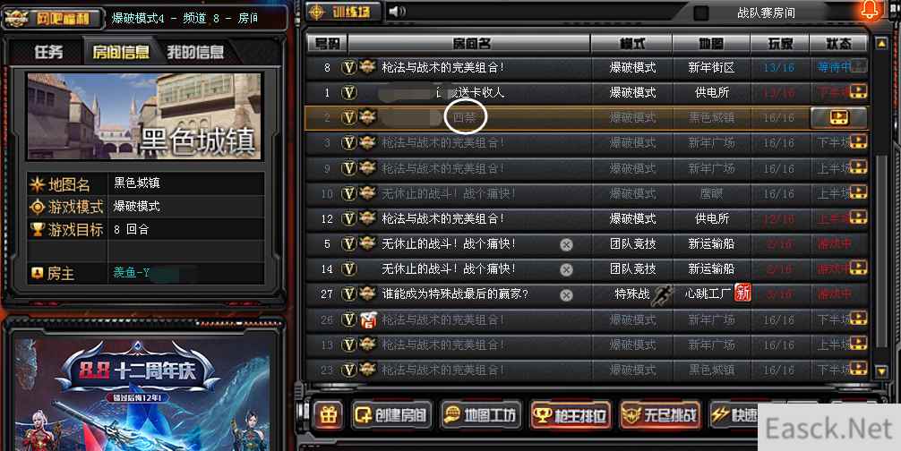Click V badge icon on room 1
This screenshot has height=451, width=901.
pos(348,92)
